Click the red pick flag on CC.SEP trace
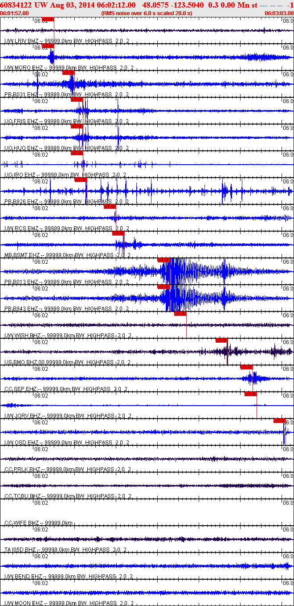 246,367
